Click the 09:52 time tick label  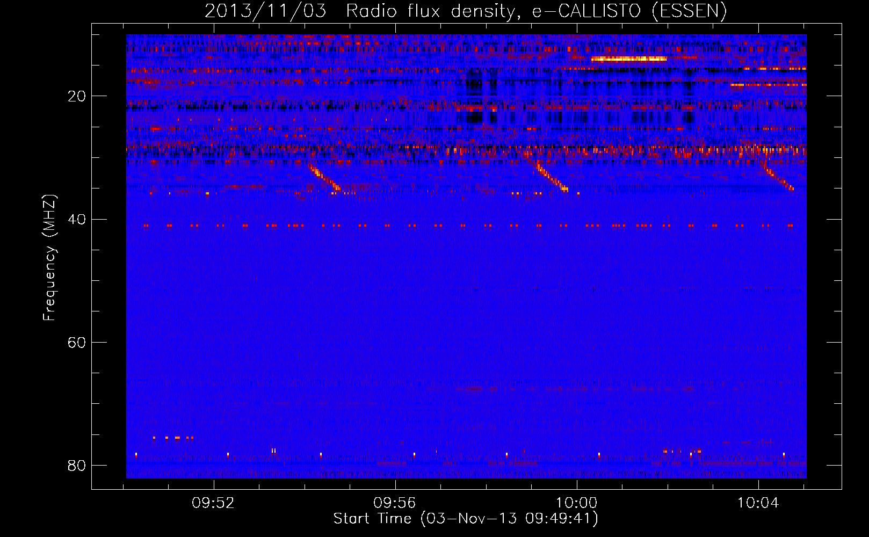coord(214,503)
